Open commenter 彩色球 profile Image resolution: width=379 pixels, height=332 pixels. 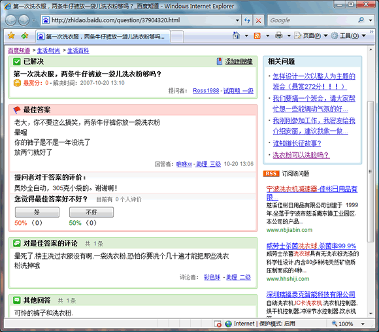click(x=212, y=277)
